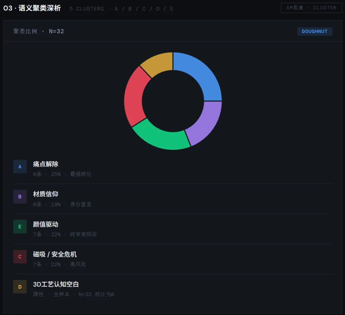Click the 聚类比例 · N=32 panel title
Viewport: 345px width, 315px height.
click(39, 31)
